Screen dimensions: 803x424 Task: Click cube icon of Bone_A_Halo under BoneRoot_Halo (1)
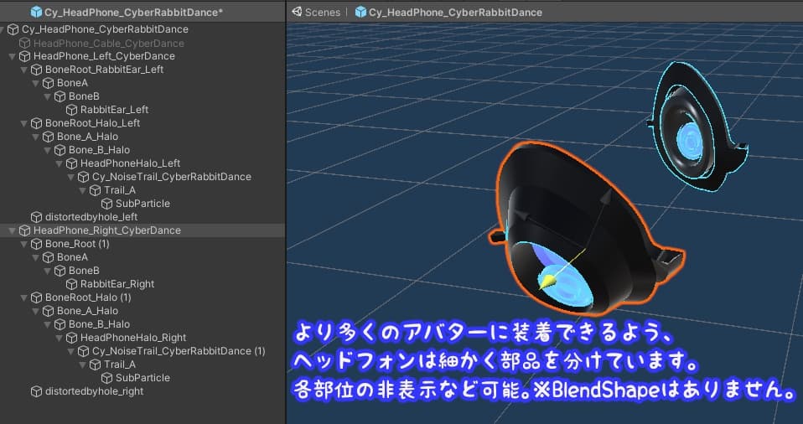click(x=48, y=311)
